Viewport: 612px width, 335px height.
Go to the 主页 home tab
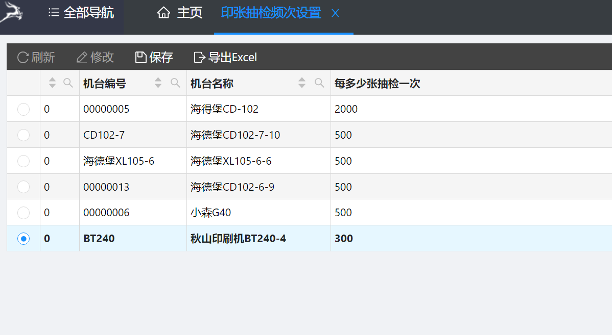(x=180, y=13)
